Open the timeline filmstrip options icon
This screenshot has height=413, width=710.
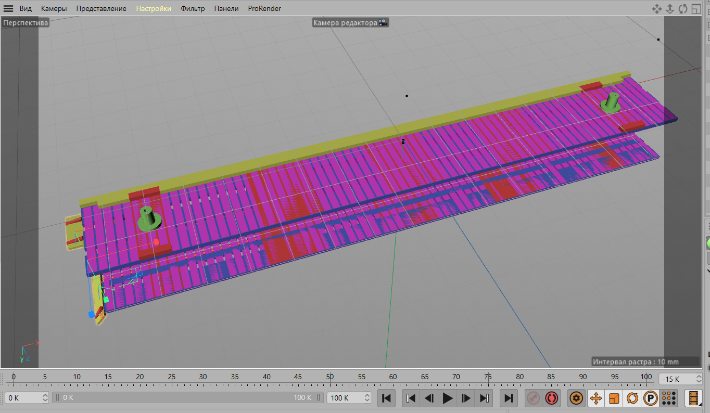(x=694, y=398)
